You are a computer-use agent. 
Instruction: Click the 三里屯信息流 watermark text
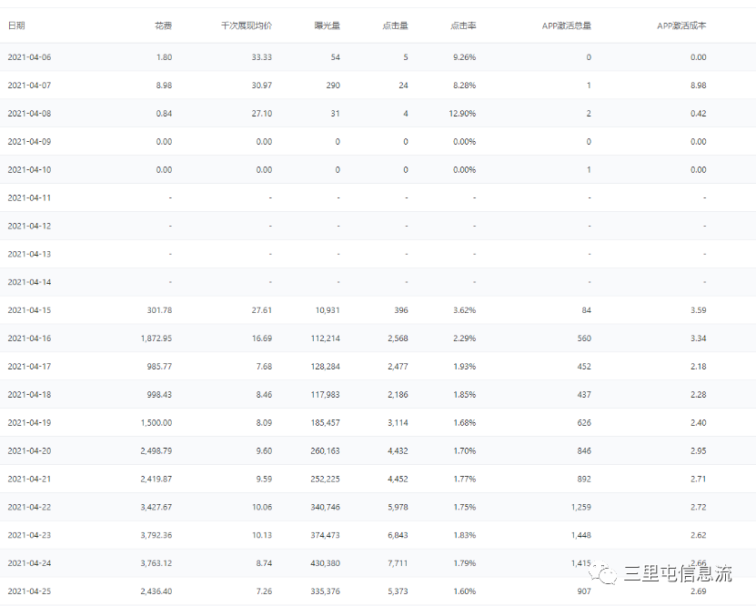677,574
